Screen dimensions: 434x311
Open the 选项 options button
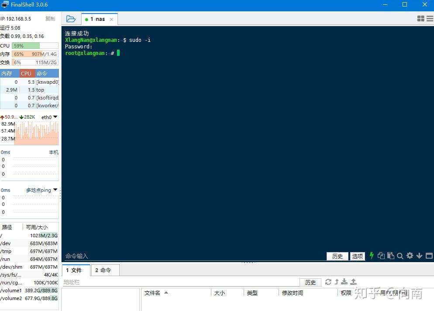[357, 256]
